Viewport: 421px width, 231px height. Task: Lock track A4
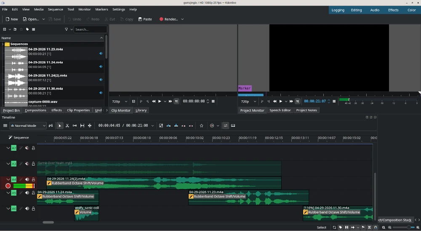coord(33,179)
